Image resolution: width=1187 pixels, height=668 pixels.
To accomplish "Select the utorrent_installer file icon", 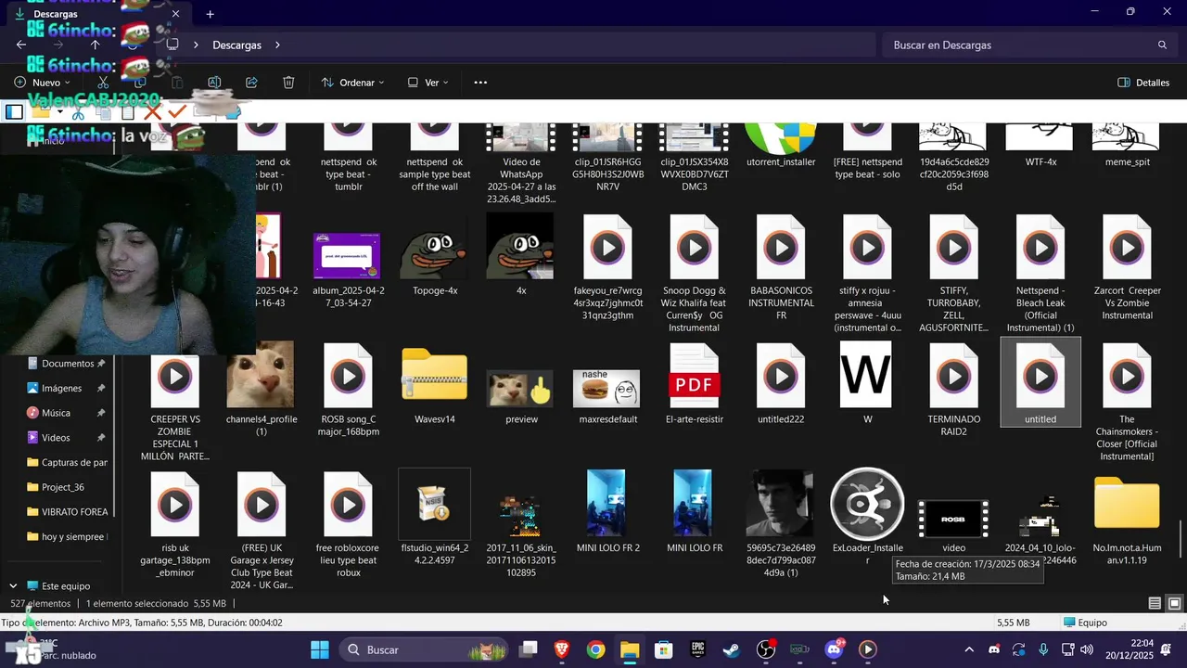I will (781, 137).
